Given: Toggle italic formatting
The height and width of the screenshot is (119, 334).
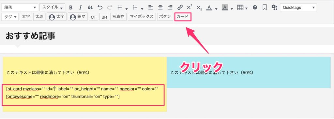Looking at the screenshot, I should click(80, 8).
